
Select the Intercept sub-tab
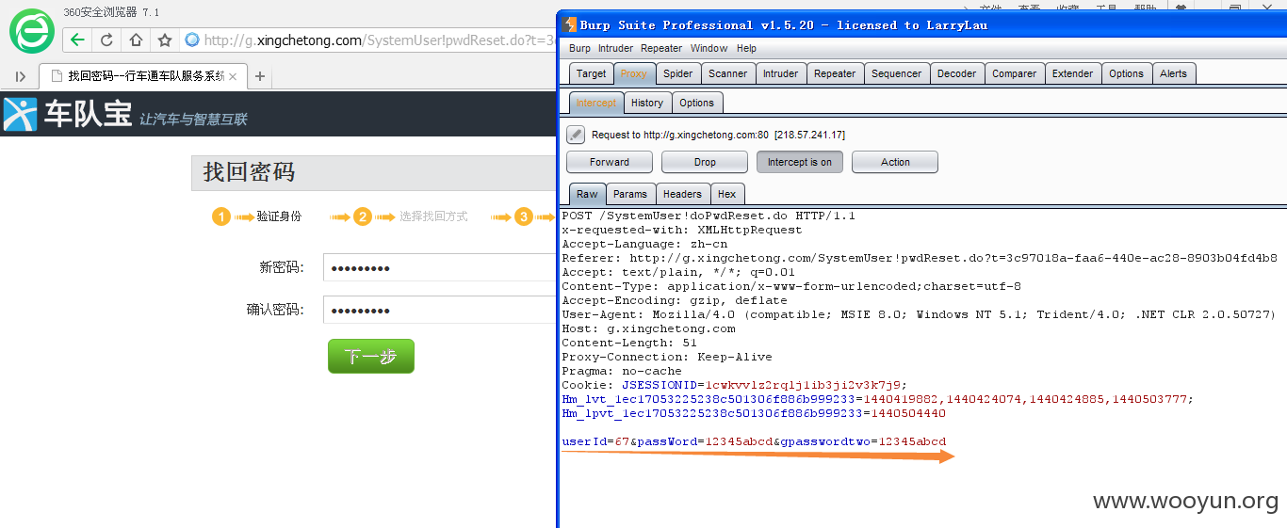point(596,103)
